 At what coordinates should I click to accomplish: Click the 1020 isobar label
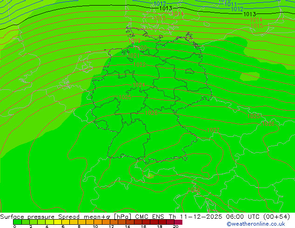coord(141,47)
